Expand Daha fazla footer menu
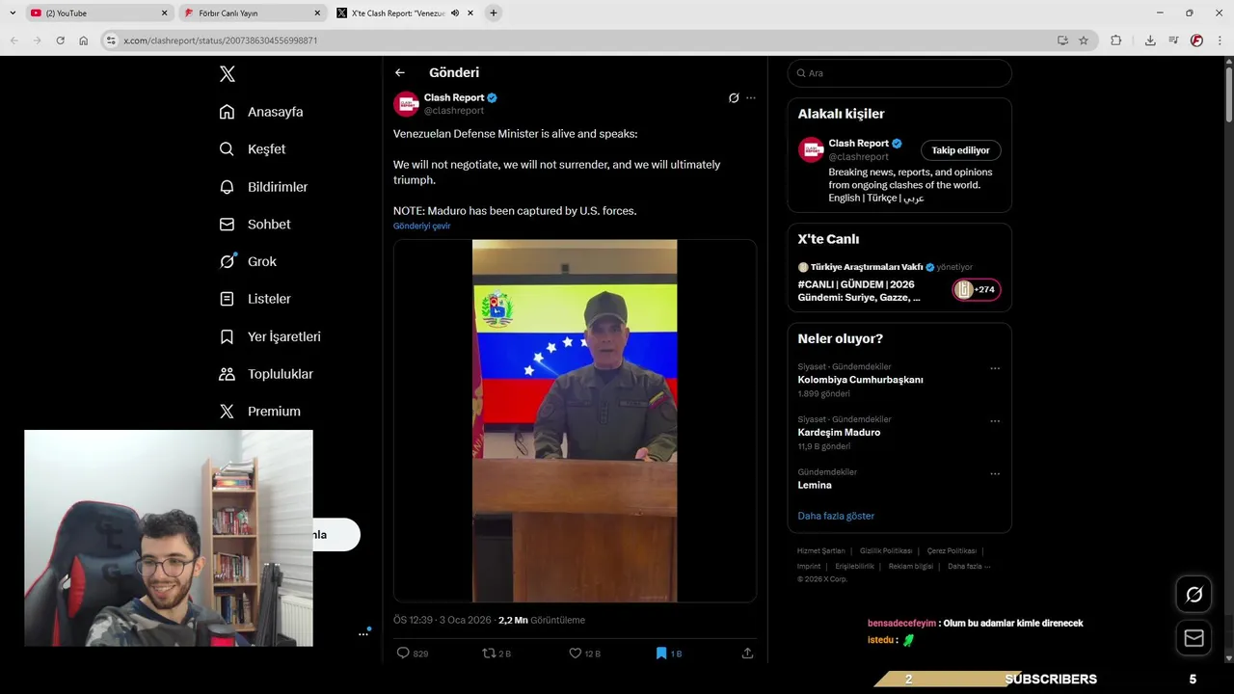Screen dimensions: 1234x694 pyautogui.click(x=968, y=567)
